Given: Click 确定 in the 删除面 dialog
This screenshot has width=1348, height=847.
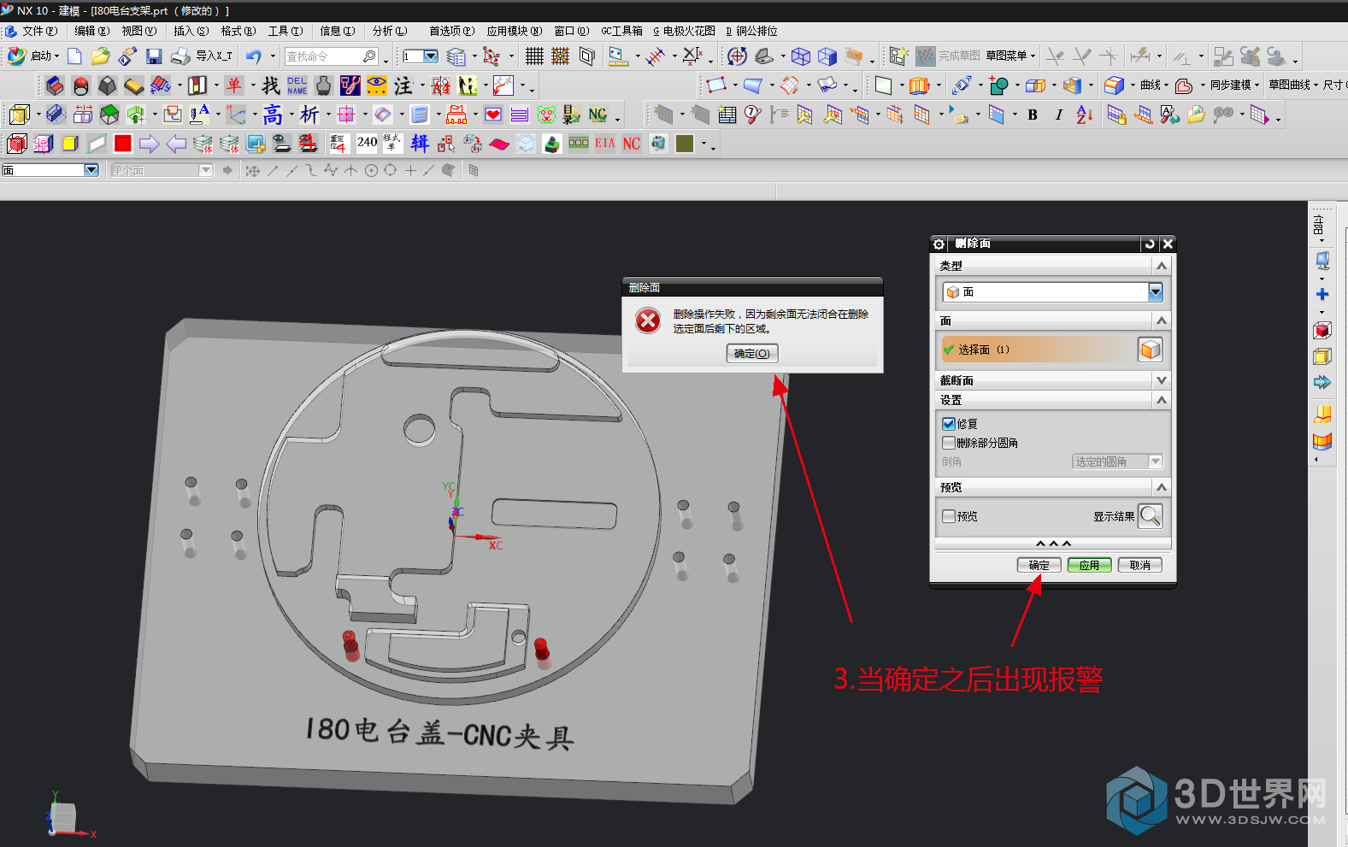Looking at the screenshot, I should (x=1039, y=565).
